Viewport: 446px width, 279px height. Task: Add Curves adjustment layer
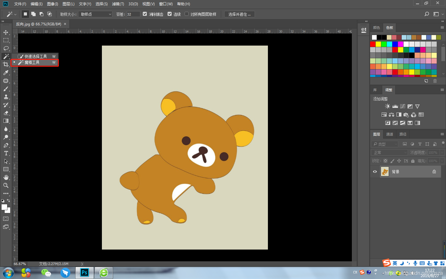[403, 106]
